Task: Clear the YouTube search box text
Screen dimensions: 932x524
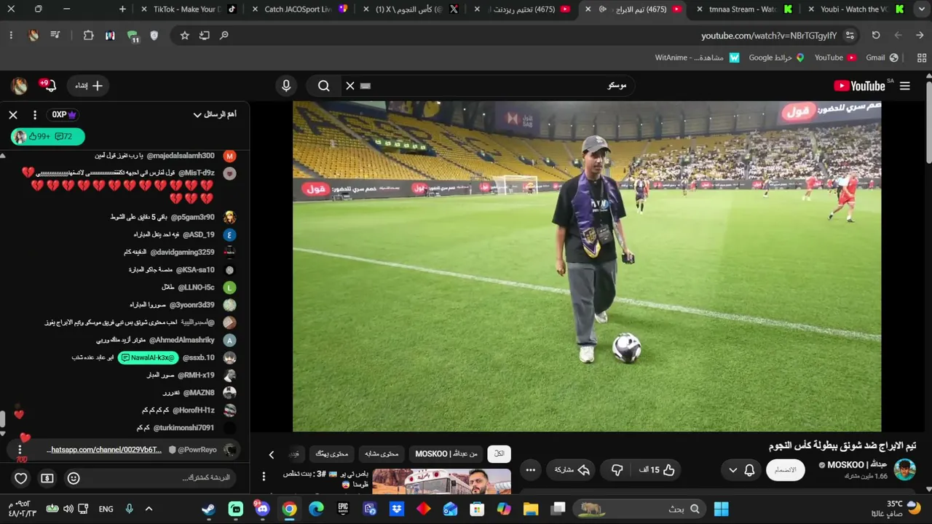Action: 350,86
